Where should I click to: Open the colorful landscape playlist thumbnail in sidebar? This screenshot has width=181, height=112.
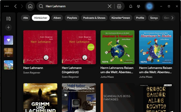point(9,65)
